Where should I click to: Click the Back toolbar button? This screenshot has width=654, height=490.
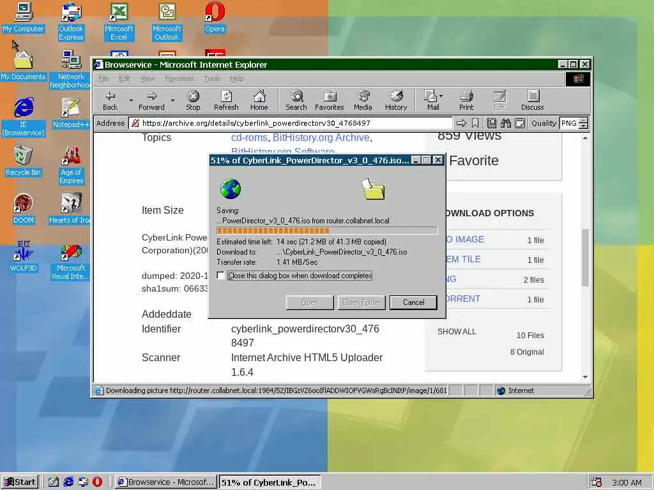[x=110, y=100]
